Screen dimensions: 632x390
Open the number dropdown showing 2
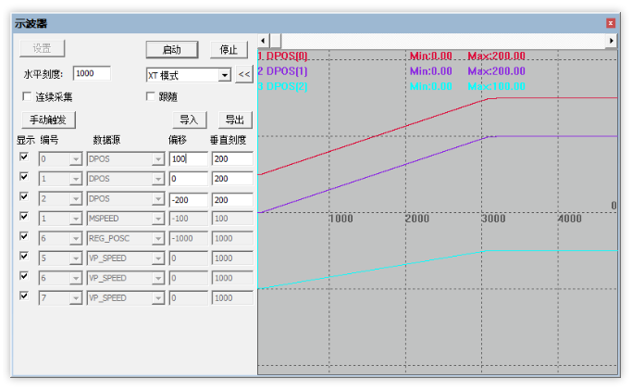(75, 199)
